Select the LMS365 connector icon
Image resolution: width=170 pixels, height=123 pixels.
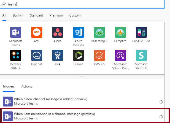pyautogui.click(x=99, y=55)
